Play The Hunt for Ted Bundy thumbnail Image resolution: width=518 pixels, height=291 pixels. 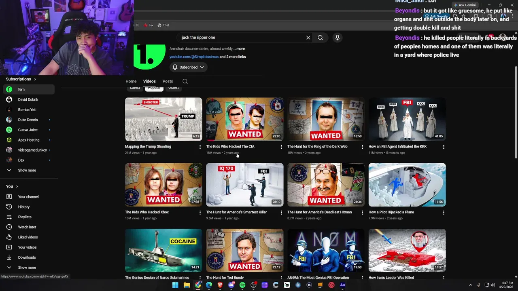pos(245,250)
